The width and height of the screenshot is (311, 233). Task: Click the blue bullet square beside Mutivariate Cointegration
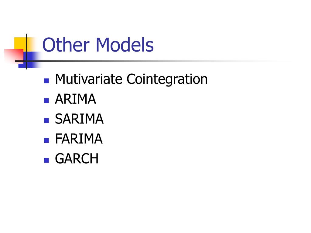pos(46,81)
